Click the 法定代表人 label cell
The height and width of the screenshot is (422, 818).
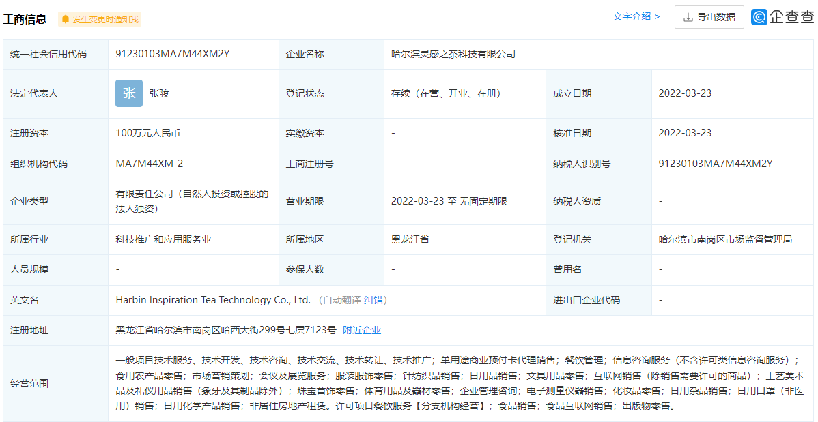pos(56,94)
